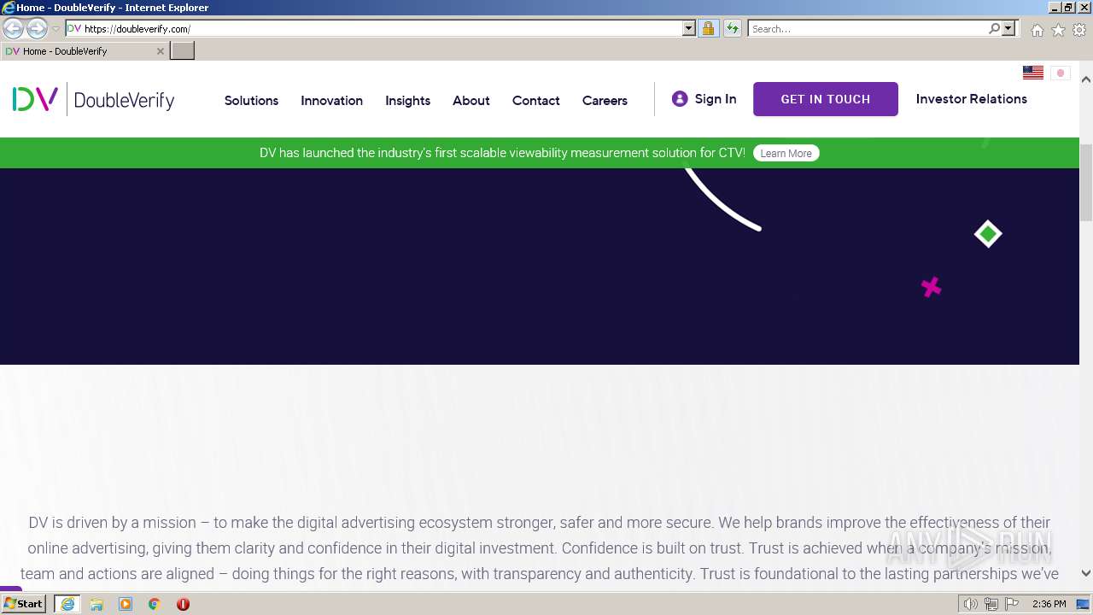The width and height of the screenshot is (1093, 615).
Task: Open the Solutions menu
Action: (x=251, y=100)
